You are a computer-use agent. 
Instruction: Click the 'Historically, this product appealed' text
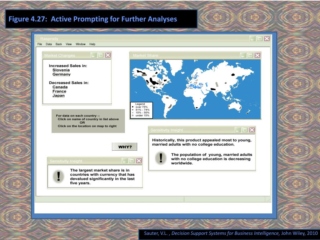click(x=202, y=142)
